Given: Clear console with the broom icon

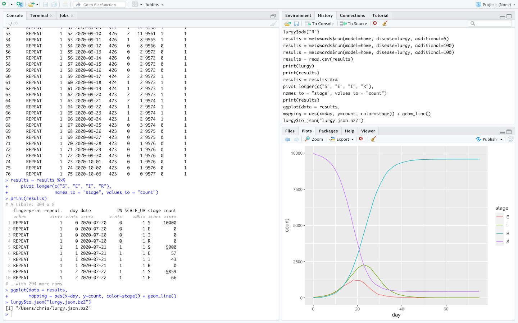Looking at the screenshot, I should coord(273,23).
